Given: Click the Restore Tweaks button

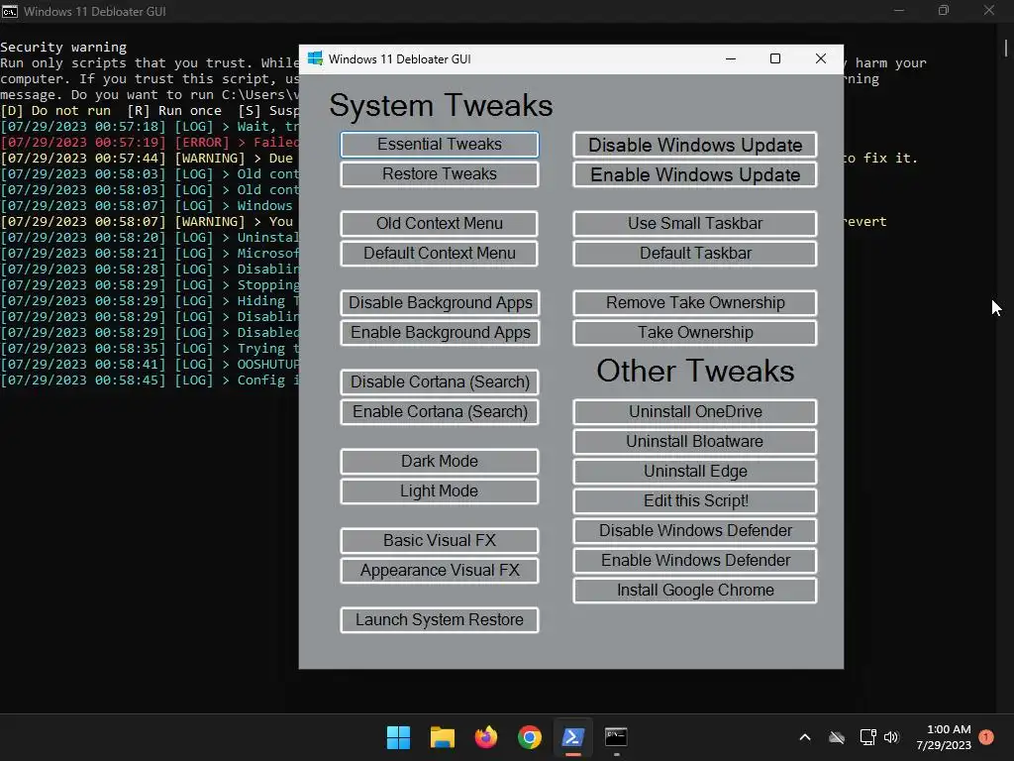Looking at the screenshot, I should point(440,174).
